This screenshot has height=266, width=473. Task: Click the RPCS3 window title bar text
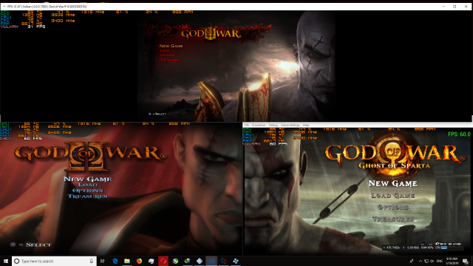tap(47, 7)
